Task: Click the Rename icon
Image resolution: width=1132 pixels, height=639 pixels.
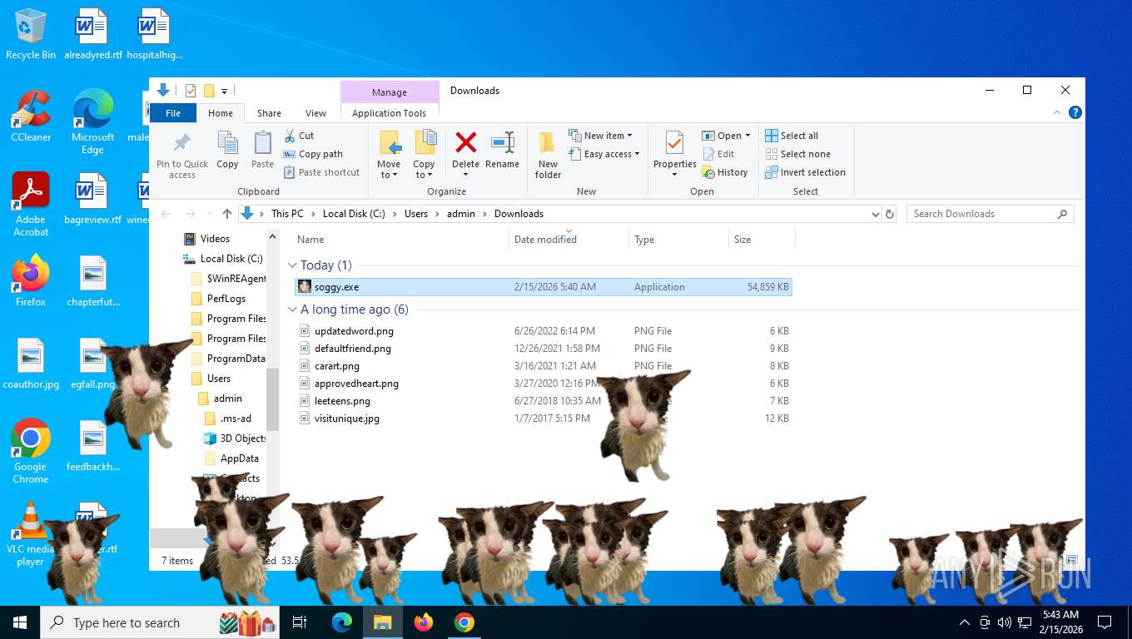Action: pos(502,142)
